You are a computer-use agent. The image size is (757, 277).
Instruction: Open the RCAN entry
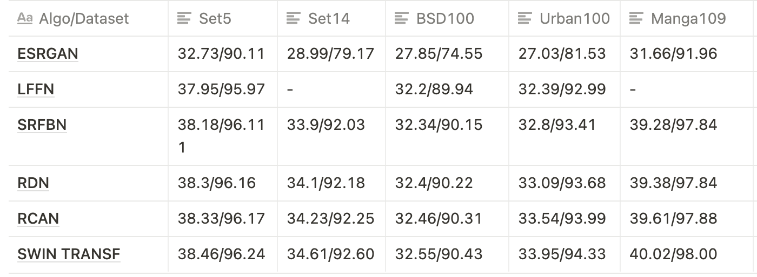click(38, 219)
